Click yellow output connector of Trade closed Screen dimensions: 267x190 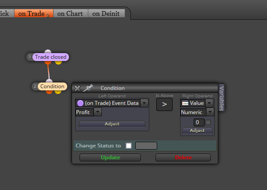coord(58,63)
